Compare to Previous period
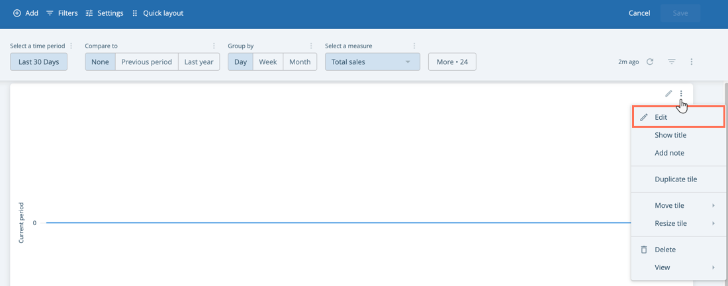Viewport: 728px width, 286px height. 147,62
